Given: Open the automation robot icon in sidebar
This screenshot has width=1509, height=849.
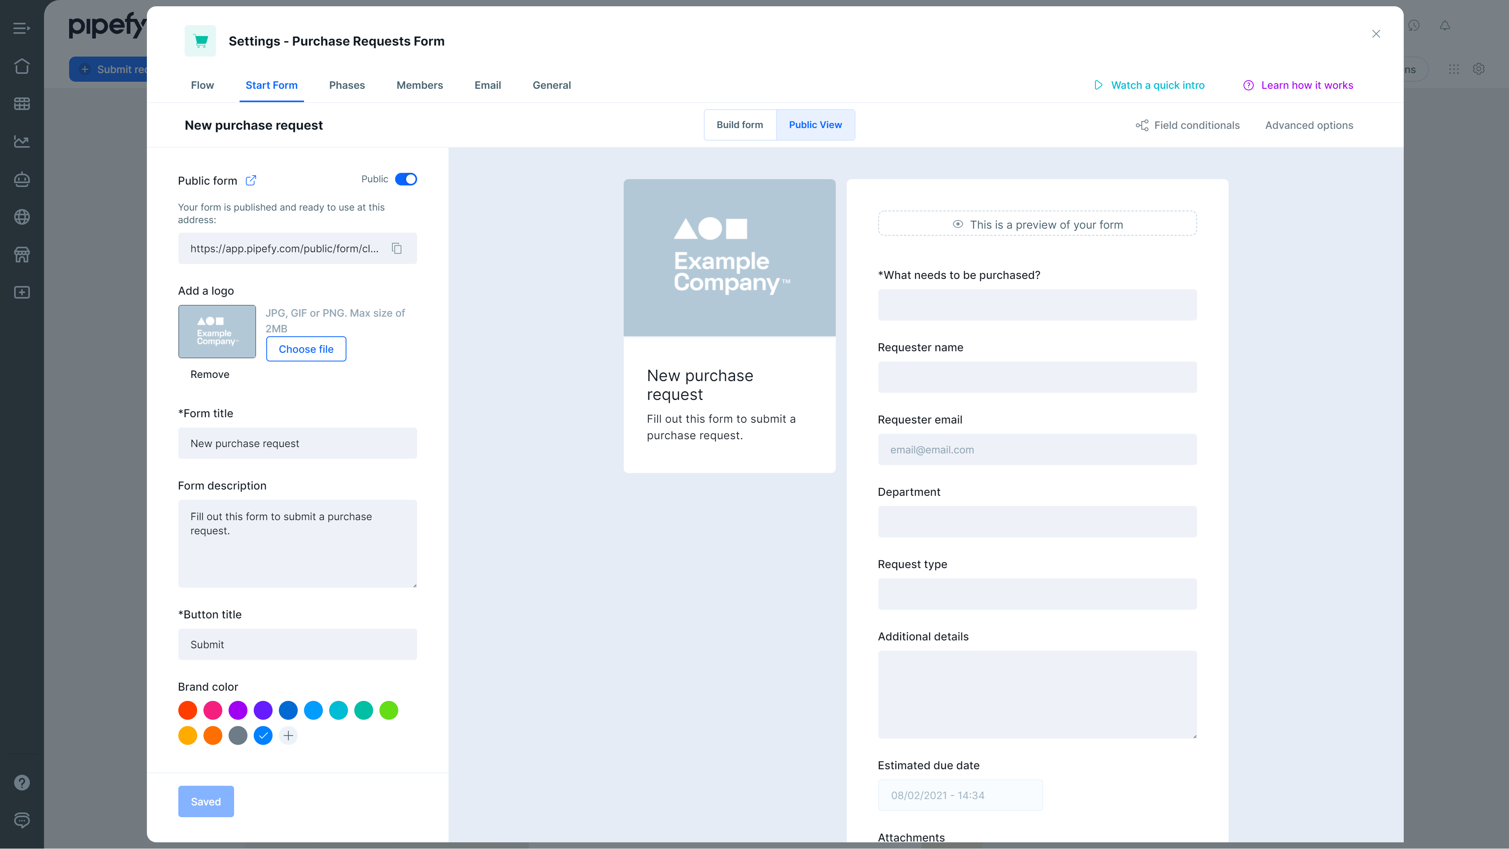Looking at the screenshot, I should coord(22,179).
